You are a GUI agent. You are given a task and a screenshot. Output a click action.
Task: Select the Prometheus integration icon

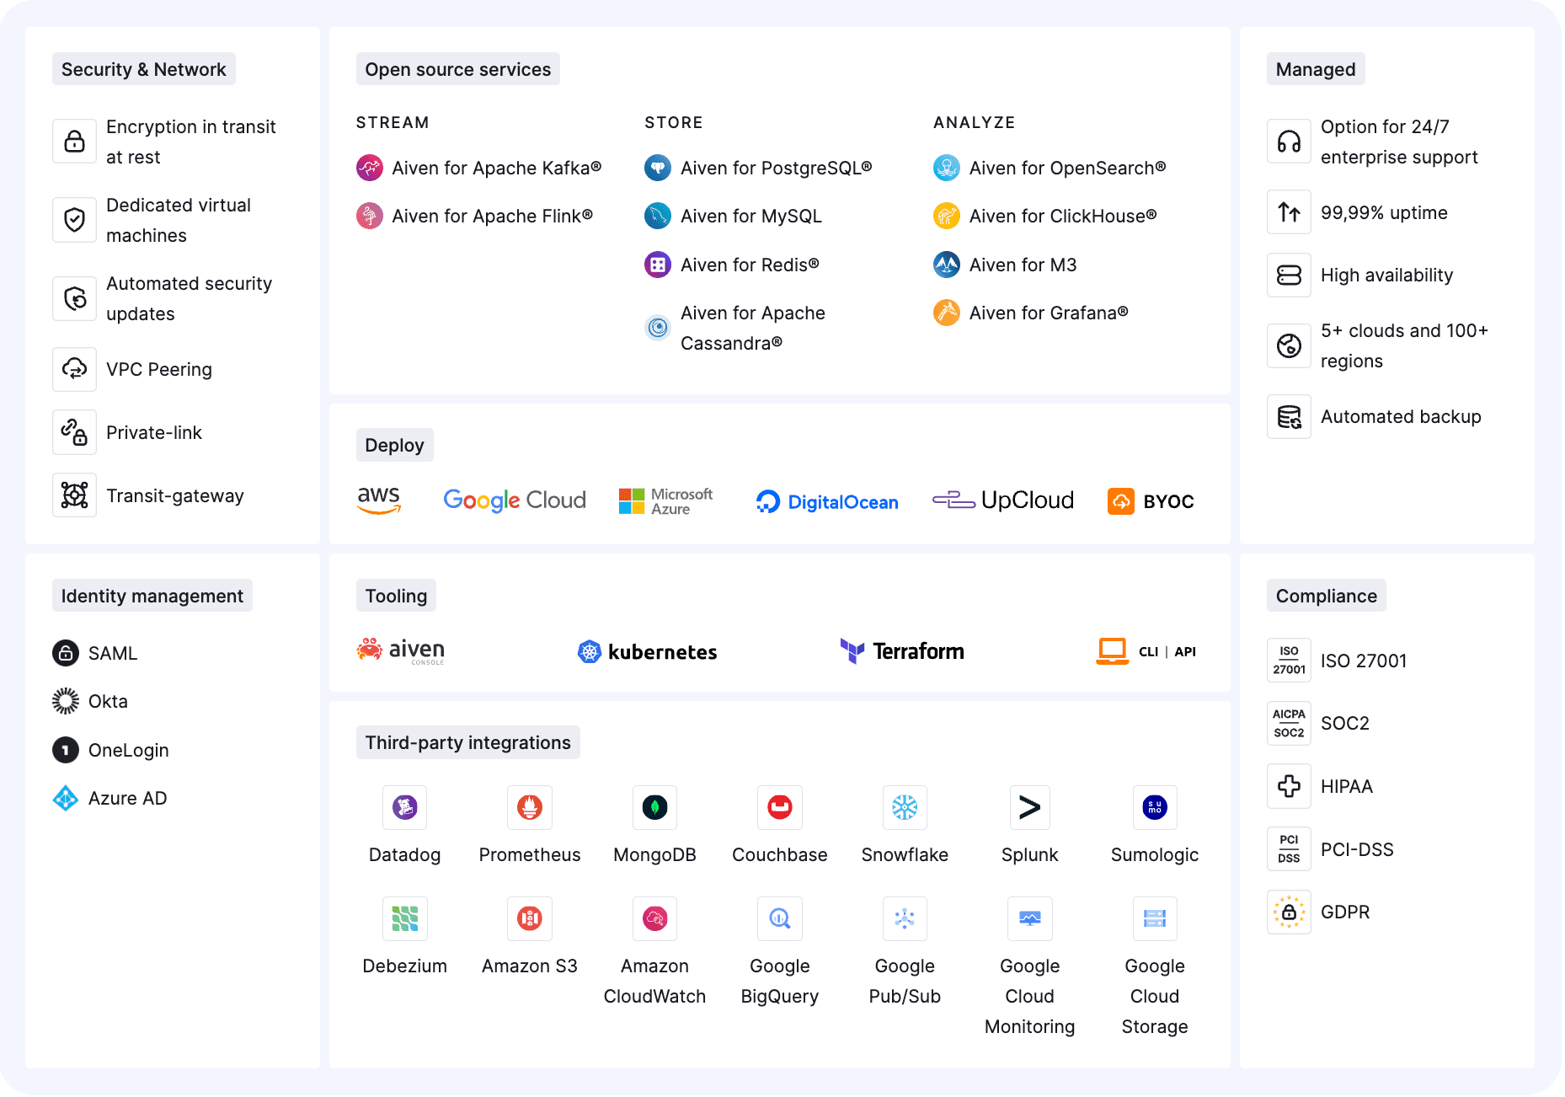pyautogui.click(x=529, y=807)
